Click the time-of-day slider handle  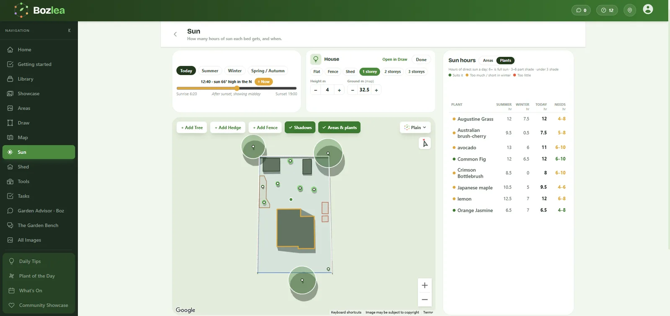[x=237, y=88]
